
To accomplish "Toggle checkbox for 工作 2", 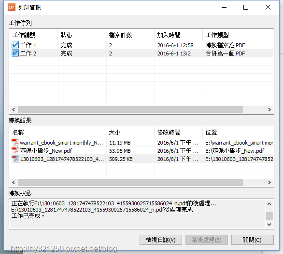I will (x=15, y=53).
